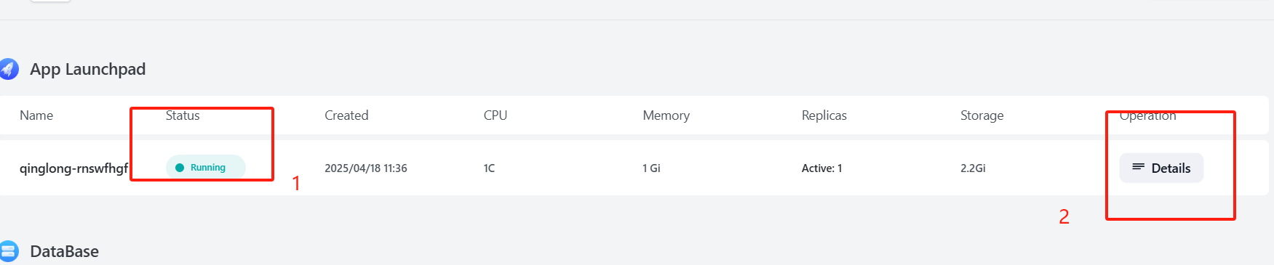Click the list icon inside Details button
This screenshot has height=265, width=1274.
pos(1138,168)
